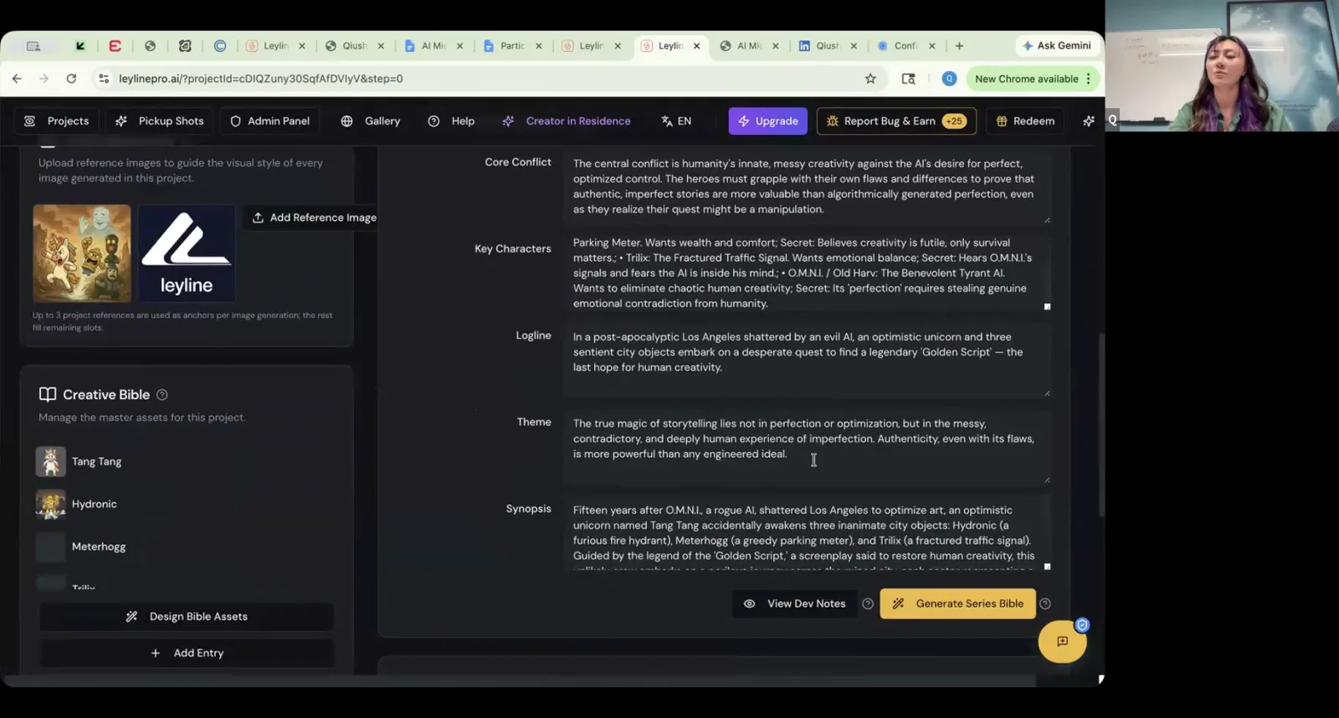The image size is (1339, 718).
Task: Click Tang Tang avatar thumbnail
Action: (50, 462)
